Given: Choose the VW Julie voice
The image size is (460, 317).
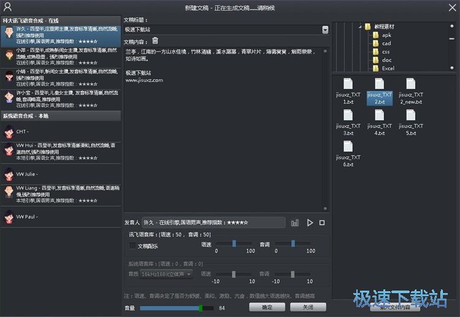Looking at the screenshot, I should pos(9,174).
